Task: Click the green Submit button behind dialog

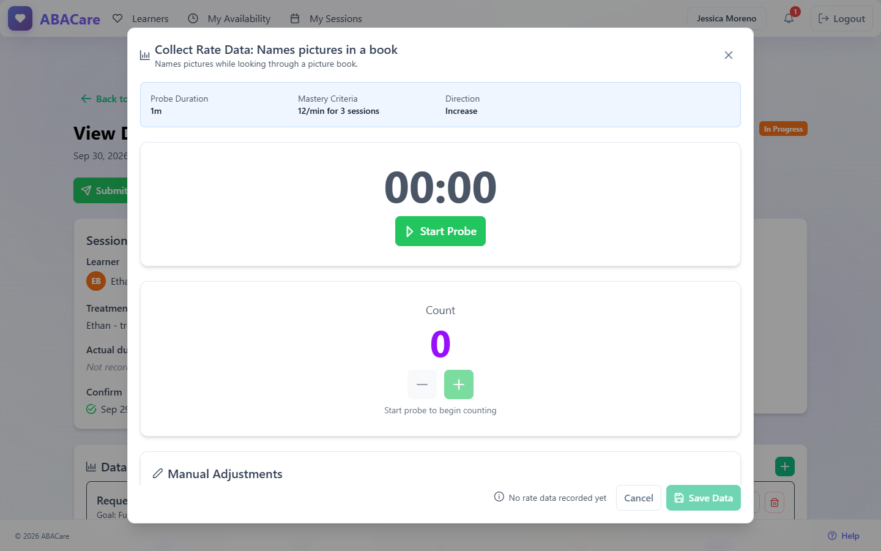Action: point(101,190)
